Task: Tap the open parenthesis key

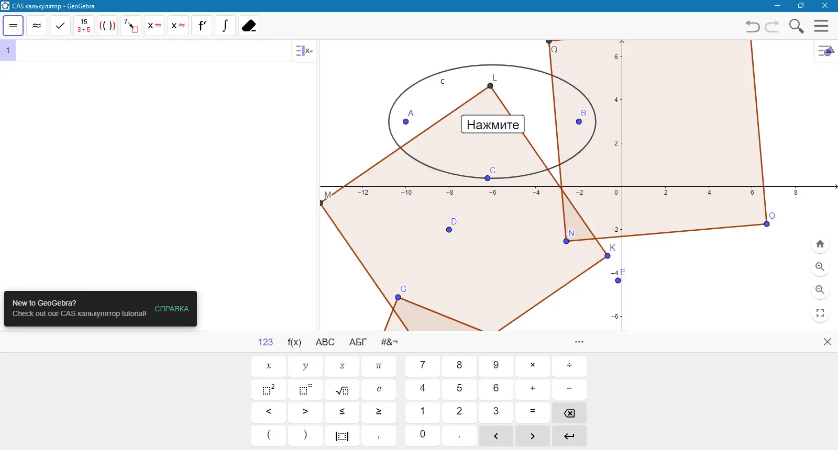Action: [x=269, y=435]
